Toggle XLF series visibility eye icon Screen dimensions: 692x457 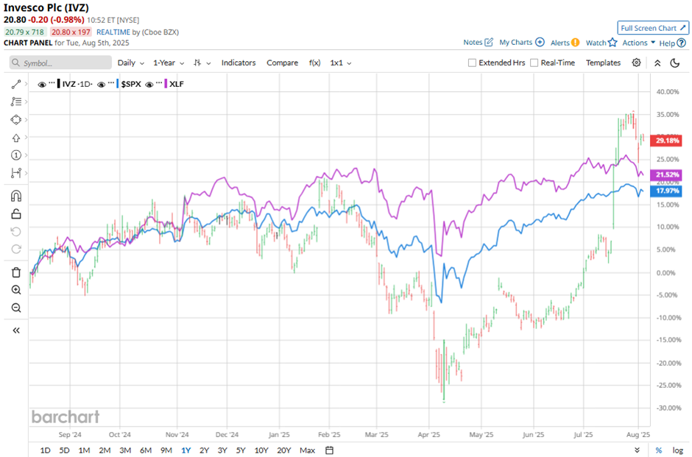tap(149, 84)
